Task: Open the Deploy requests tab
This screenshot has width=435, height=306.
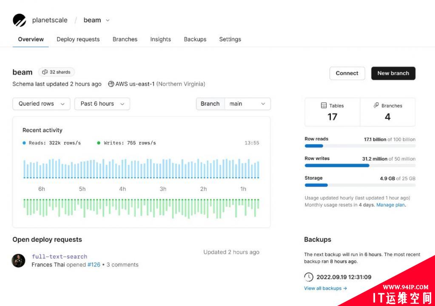Action: coord(78,40)
